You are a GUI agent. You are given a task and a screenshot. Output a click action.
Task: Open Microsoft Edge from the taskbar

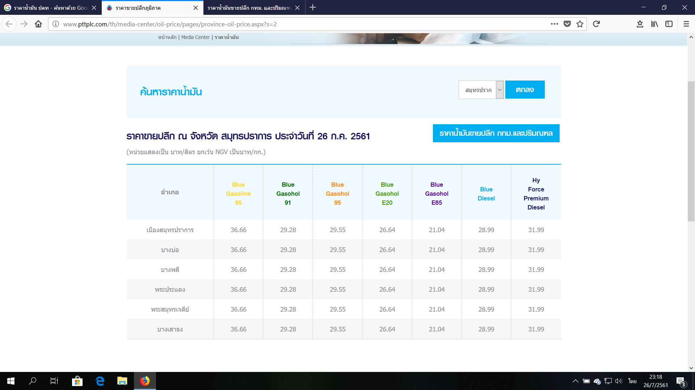tap(100, 381)
